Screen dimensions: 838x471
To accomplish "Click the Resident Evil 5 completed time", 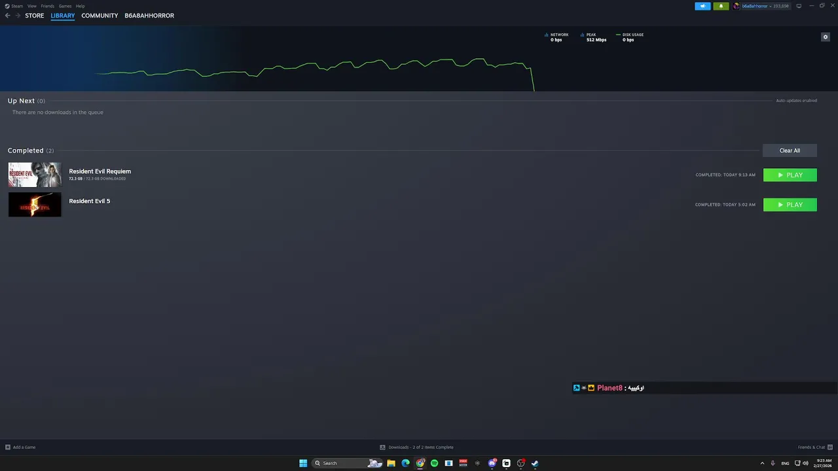I will click(x=725, y=205).
